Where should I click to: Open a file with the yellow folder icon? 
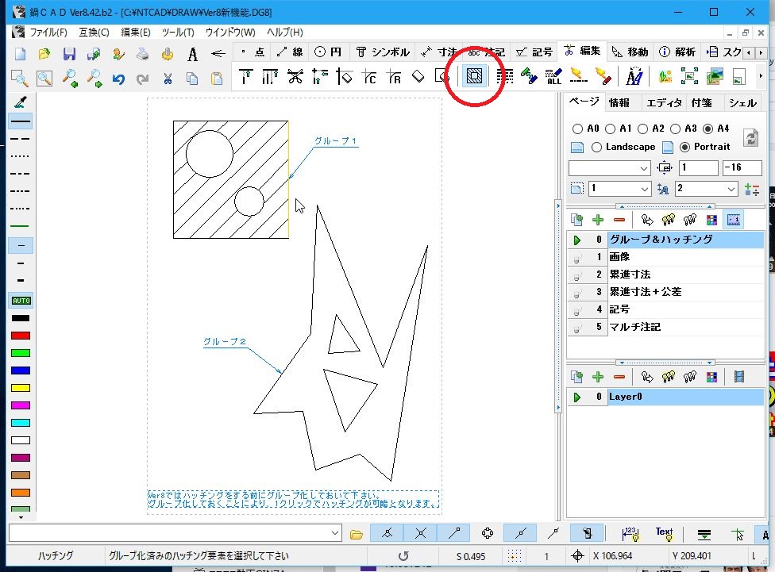click(x=44, y=53)
